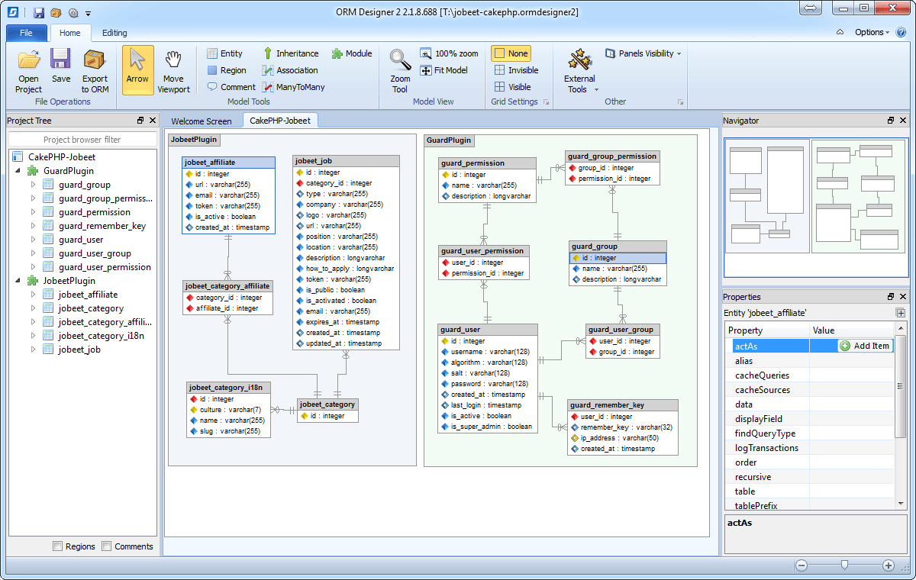Image resolution: width=916 pixels, height=580 pixels.
Task: Adjust the zoom slider handle in status bar
Action: tap(844, 565)
